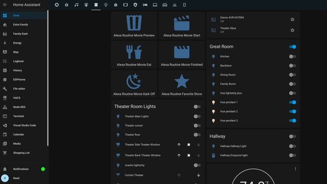327x184 pixels.
Task: Click the File editor wrench icon
Action: (x=5, y=88)
